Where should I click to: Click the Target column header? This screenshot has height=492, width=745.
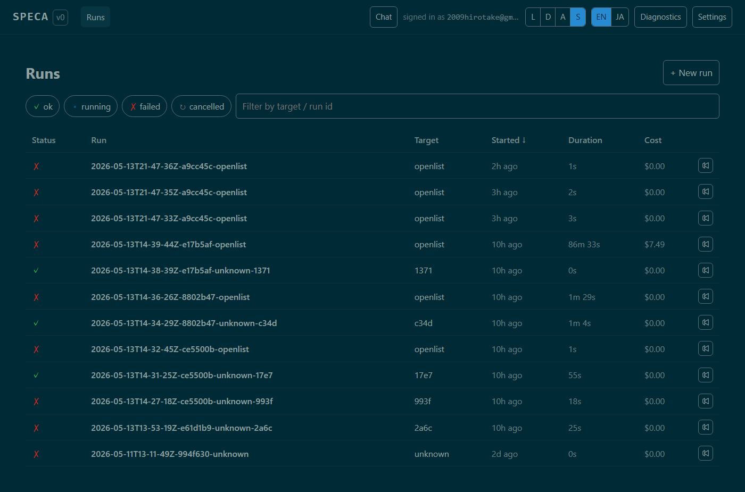point(427,140)
